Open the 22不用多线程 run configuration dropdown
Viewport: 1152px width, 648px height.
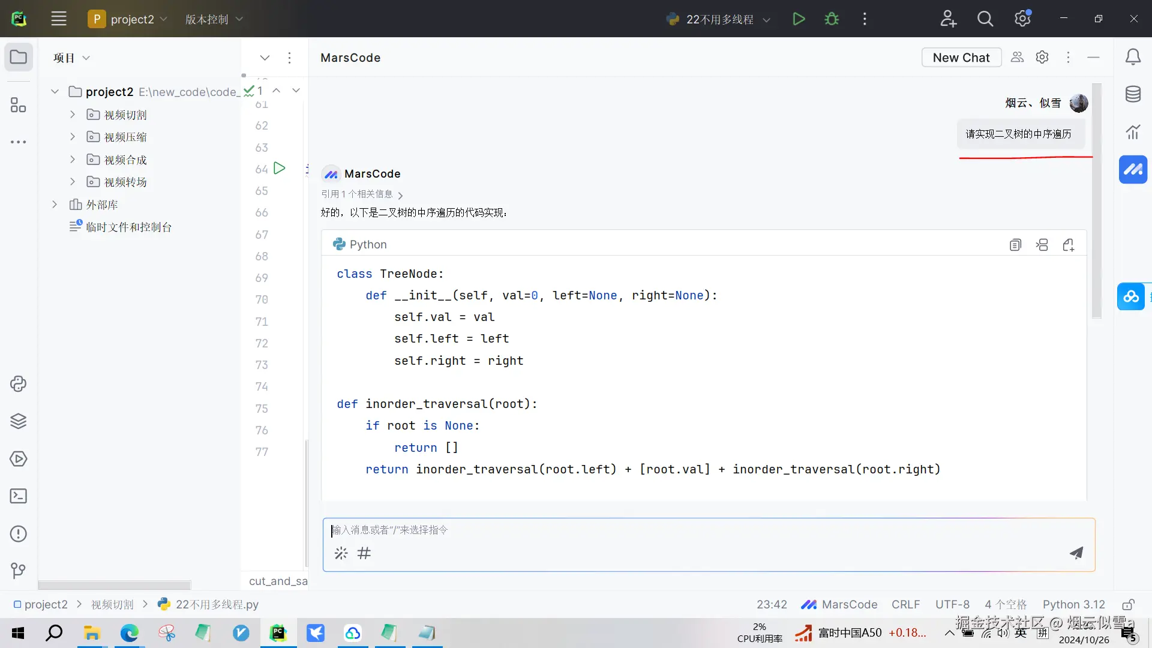point(719,19)
